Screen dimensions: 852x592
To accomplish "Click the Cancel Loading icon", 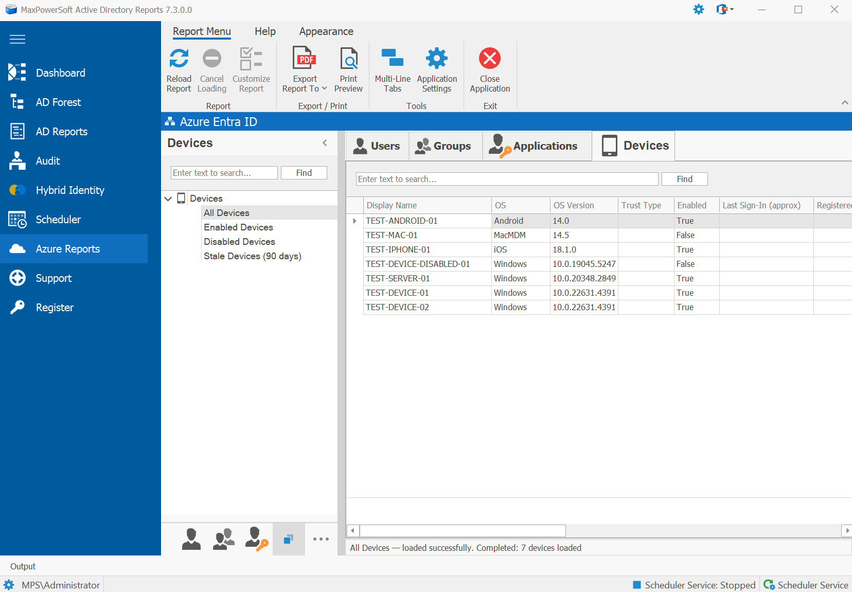I will (211, 59).
